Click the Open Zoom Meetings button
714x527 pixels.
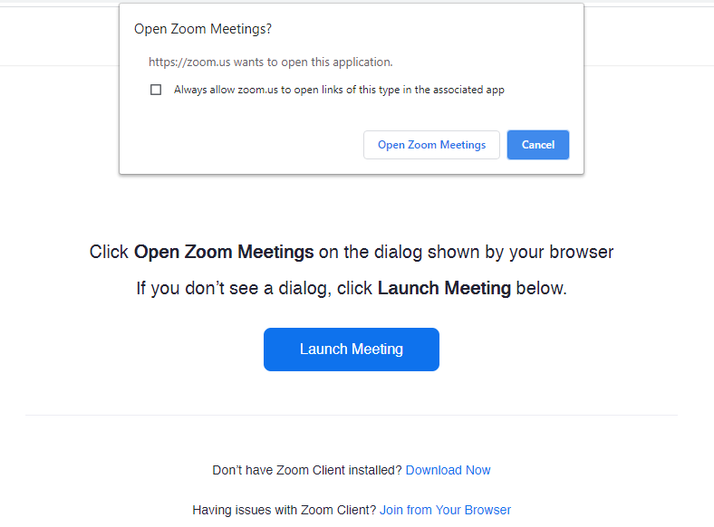tap(431, 145)
